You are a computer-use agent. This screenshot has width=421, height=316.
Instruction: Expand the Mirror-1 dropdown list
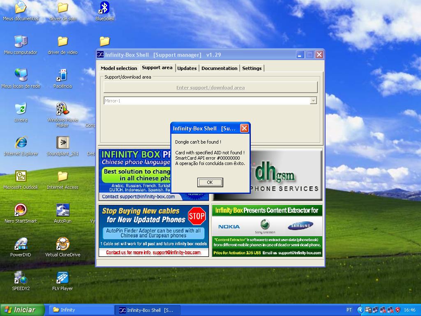click(313, 101)
